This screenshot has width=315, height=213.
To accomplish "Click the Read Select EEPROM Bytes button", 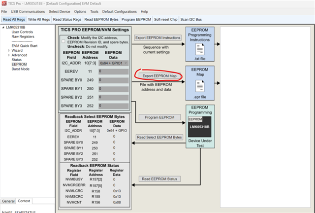I will (x=159, y=137).
